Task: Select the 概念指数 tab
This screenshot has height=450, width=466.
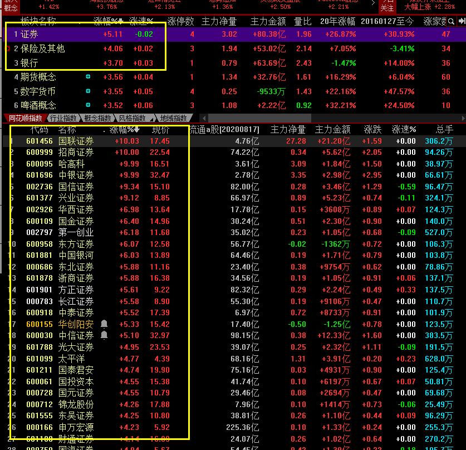Action: pyautogui.click(x=97, y=118)
